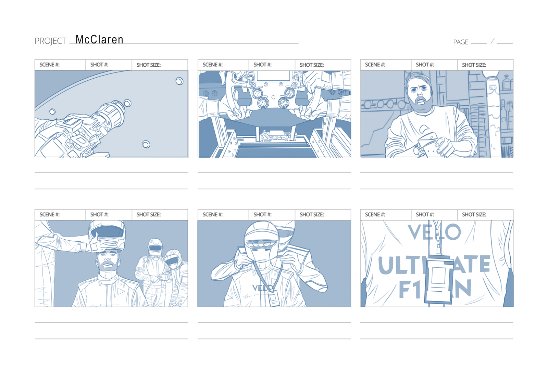Select the driver fastening helmet panel
This screenshot has height=387, width=548.
(274, 264)
